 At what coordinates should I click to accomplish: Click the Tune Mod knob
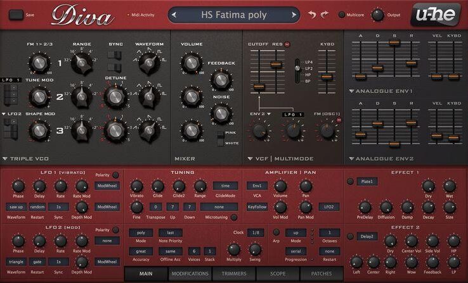pos(39,97)
